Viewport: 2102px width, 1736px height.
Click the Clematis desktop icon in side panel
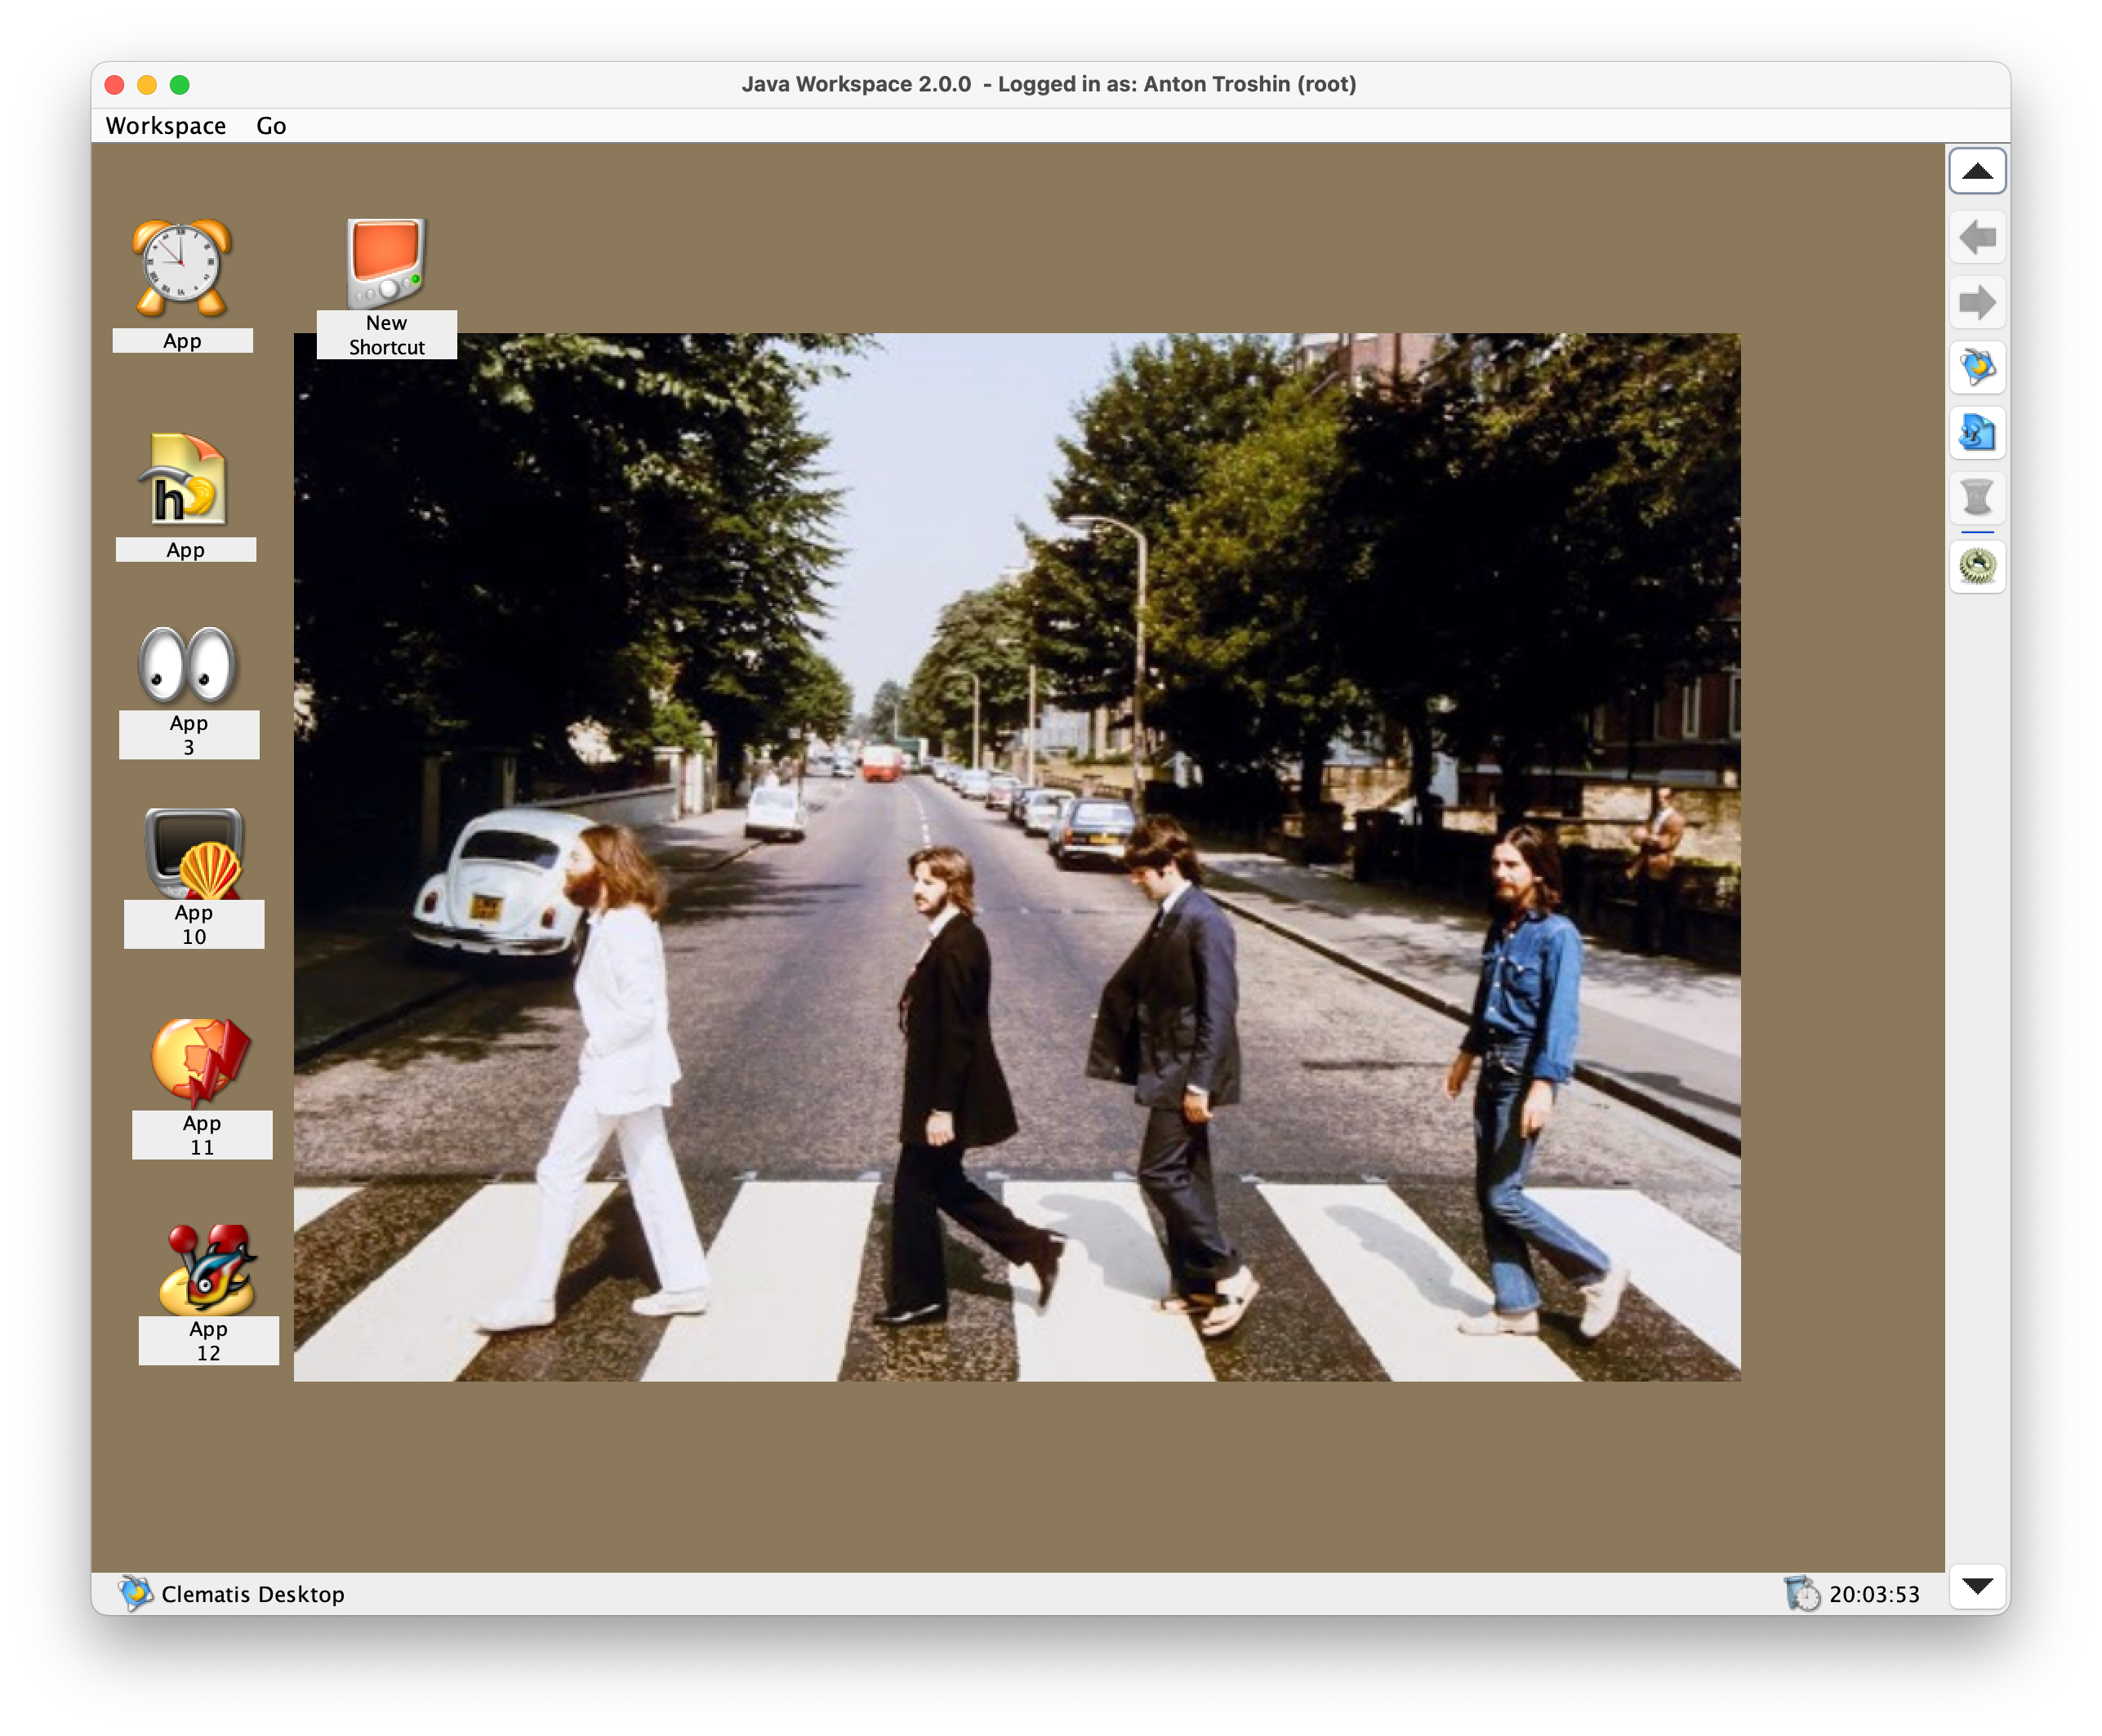click(1976, 368)
